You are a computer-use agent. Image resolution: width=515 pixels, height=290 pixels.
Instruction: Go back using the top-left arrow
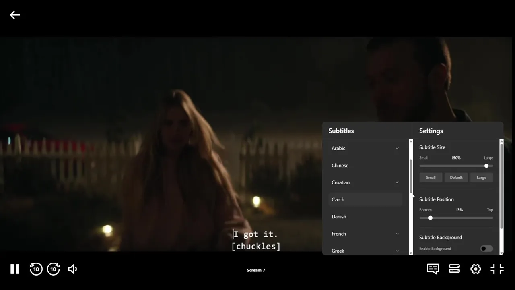(15, 15)
